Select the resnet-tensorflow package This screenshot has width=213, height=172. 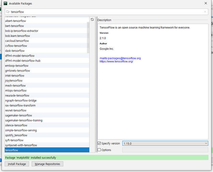pyautogui.click(x=47, y=110)
